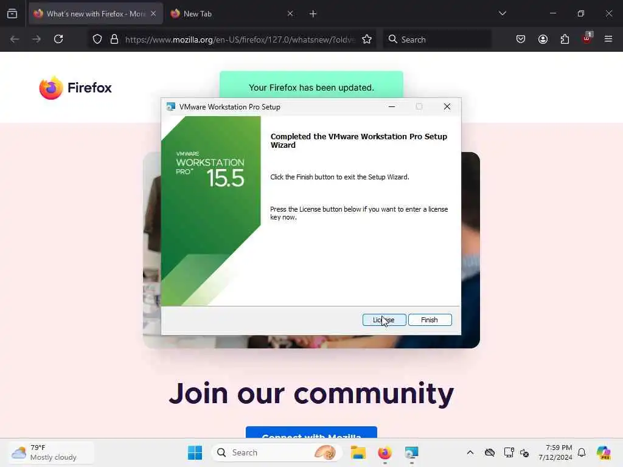Open Firefox View recent browsing icon
Screen dimensions: 623x467
pyautogui.click(x=12, y=14)
